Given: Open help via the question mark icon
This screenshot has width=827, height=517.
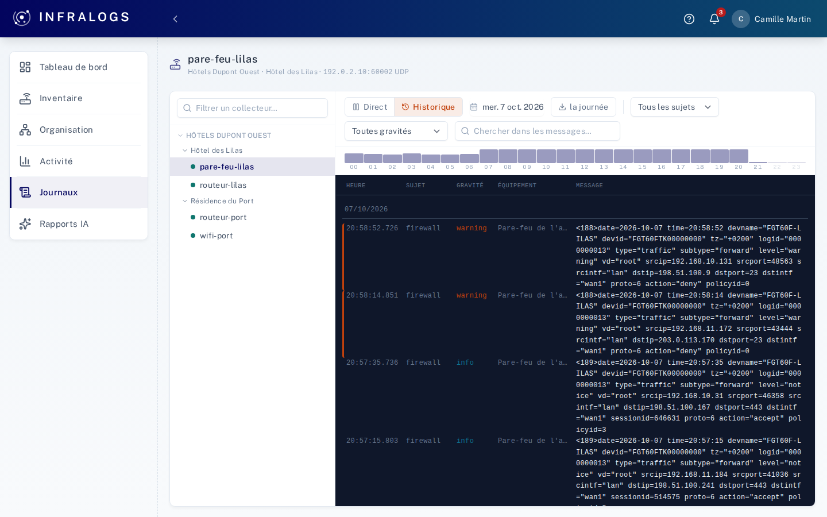Looking at the screenshot, I should click(x=689, y=19).
